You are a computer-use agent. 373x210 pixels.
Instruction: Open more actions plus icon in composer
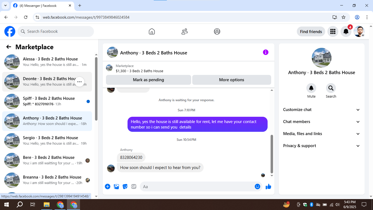pos(108,186)
